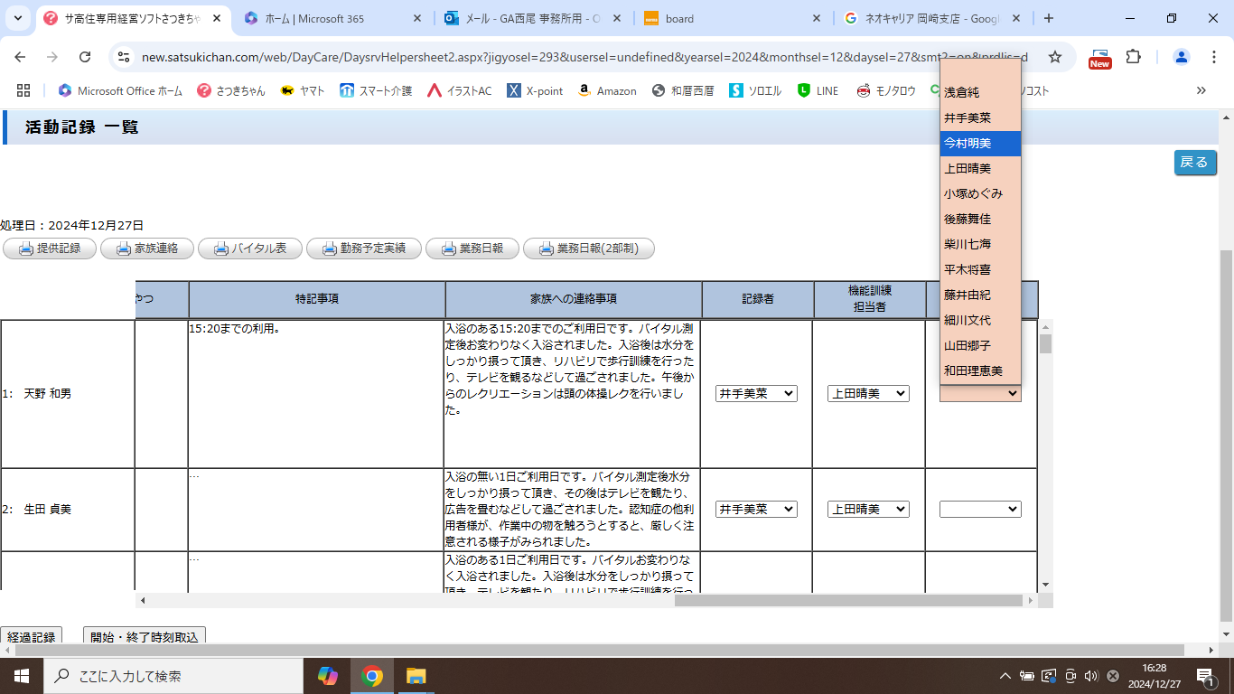Viewport: 1234px width, 694px height.
Task: Switch to the board tab
Action: click(x=732, y=18)
